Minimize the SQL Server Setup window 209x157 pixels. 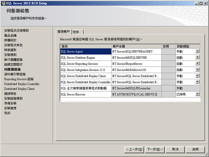[196, 3]
